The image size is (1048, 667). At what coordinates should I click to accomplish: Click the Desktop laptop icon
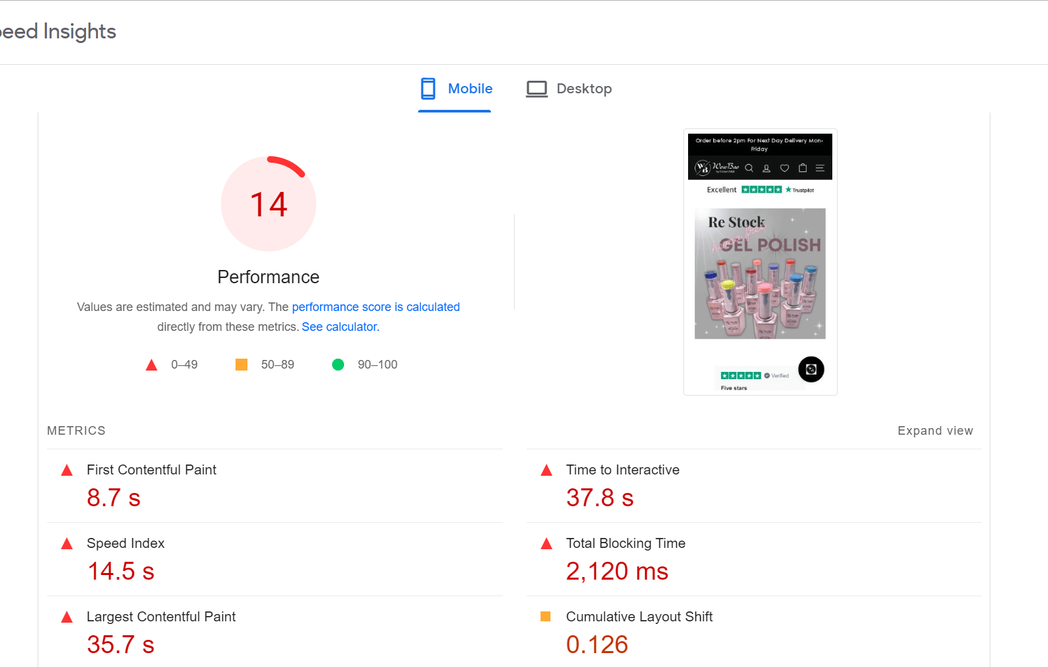pyautogui.click(x=537, y=89)
